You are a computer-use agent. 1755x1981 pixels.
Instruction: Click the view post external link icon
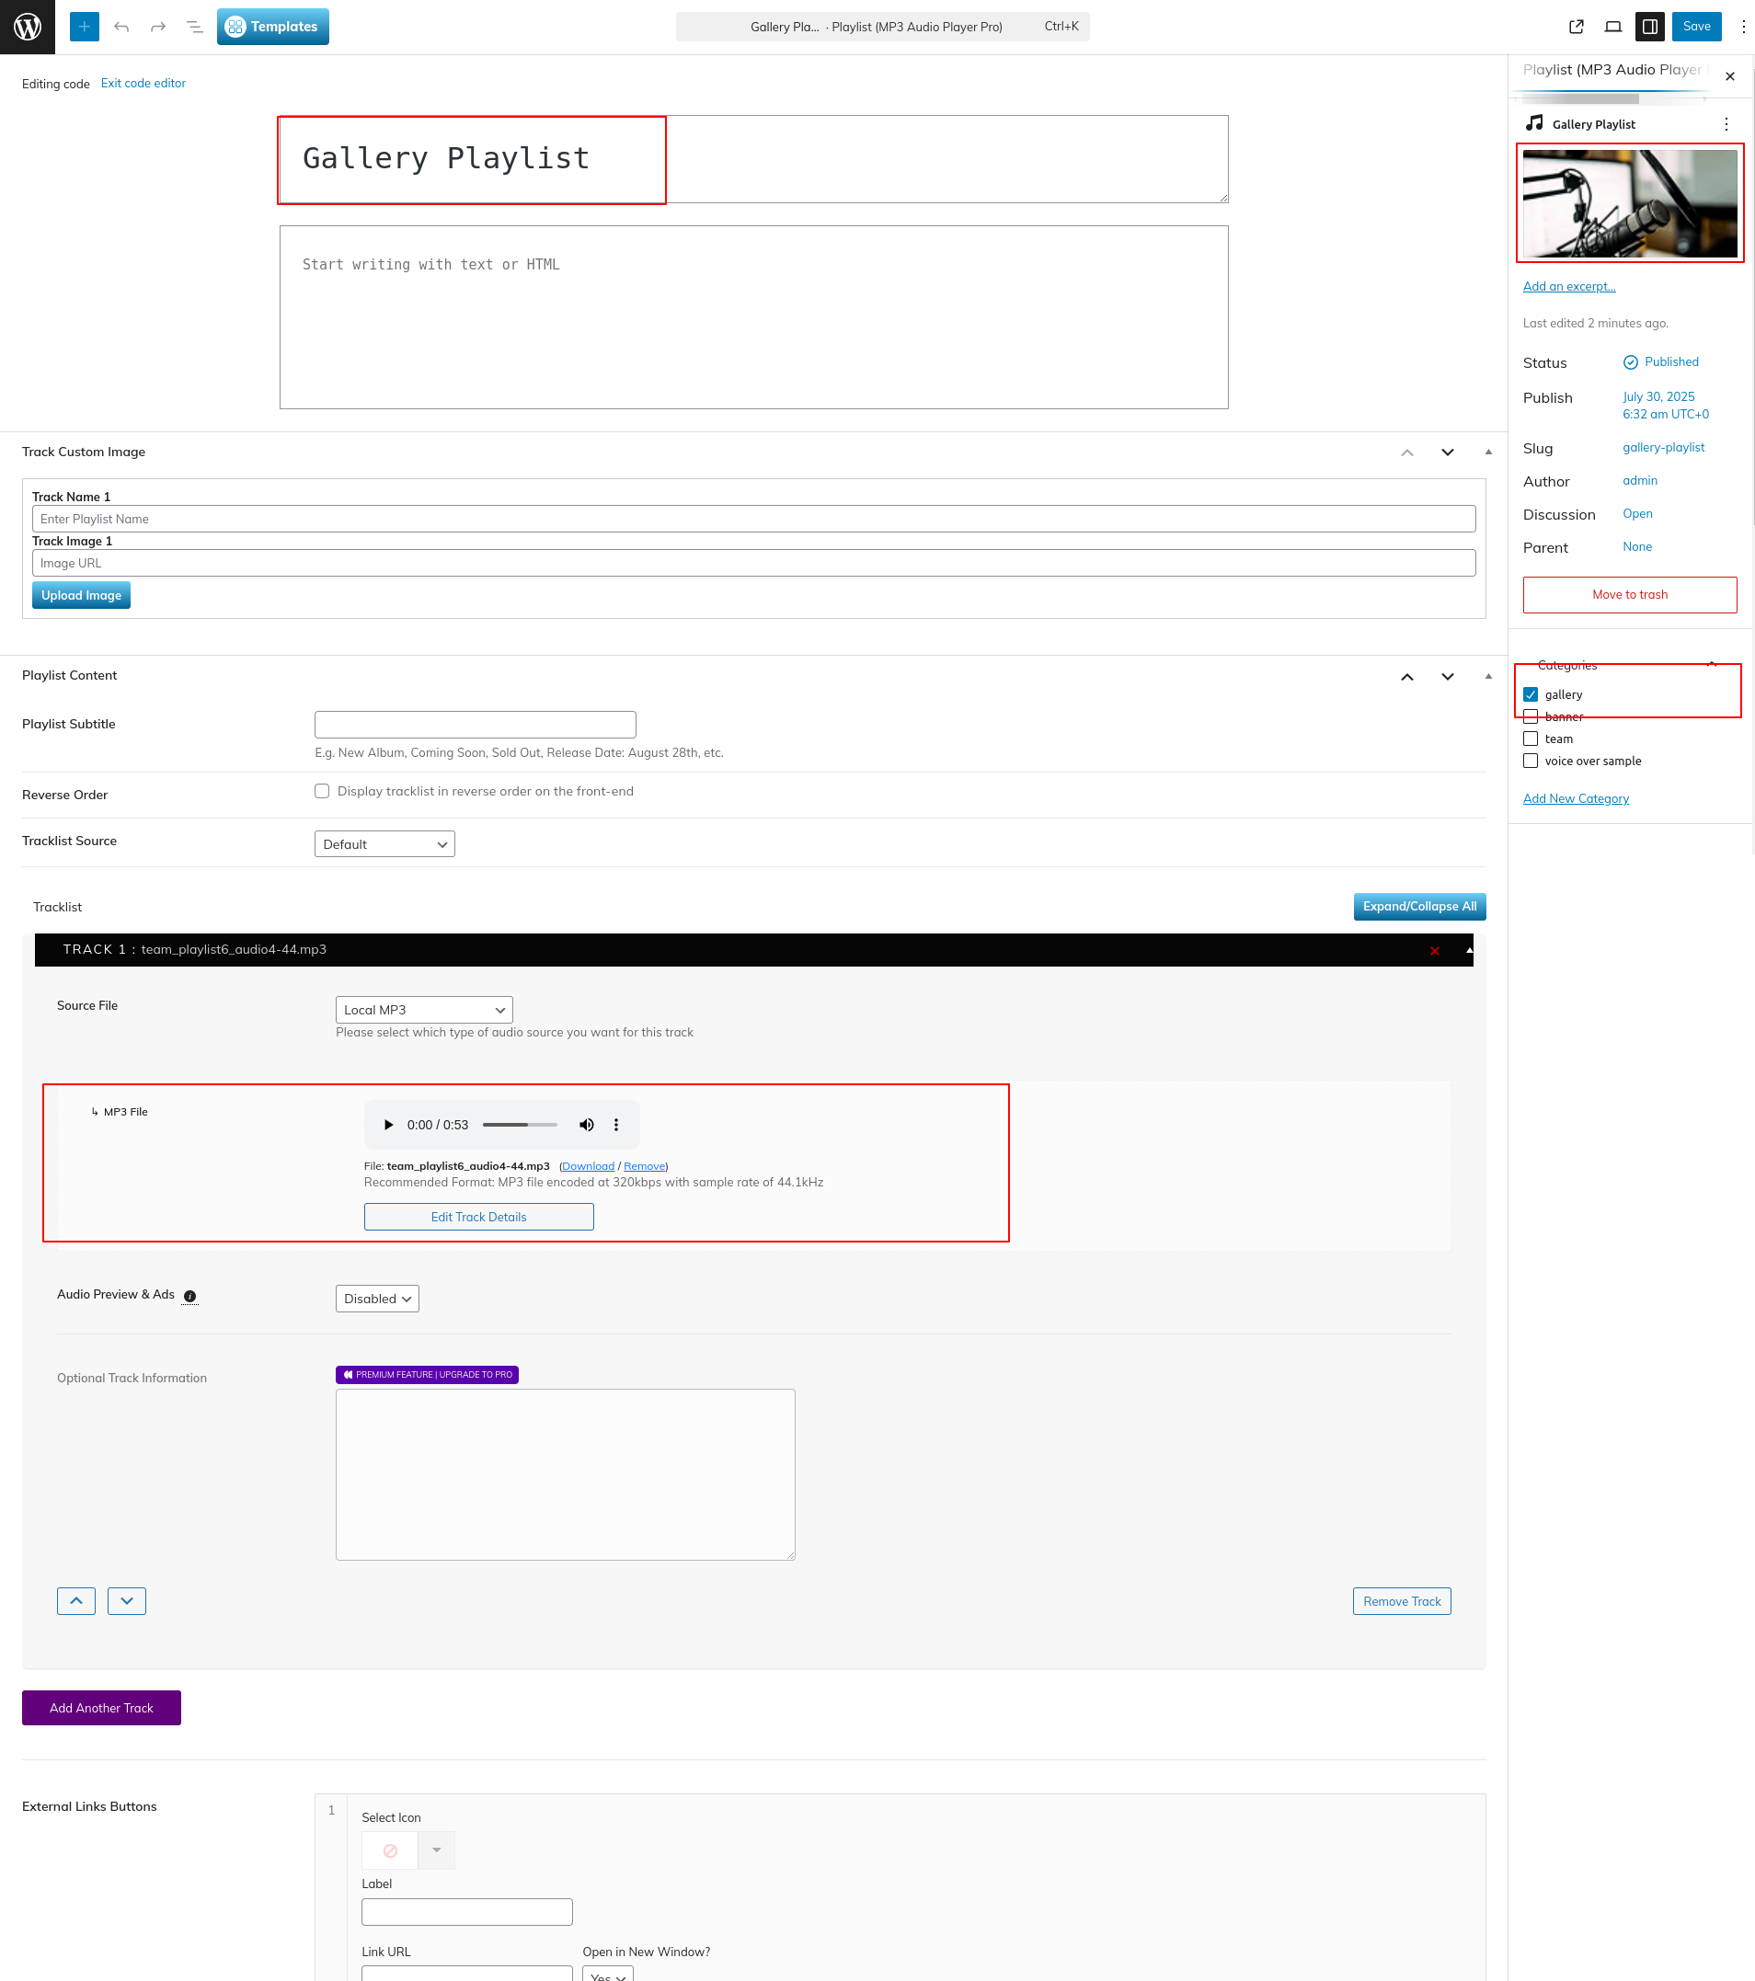coord(1576,26)
